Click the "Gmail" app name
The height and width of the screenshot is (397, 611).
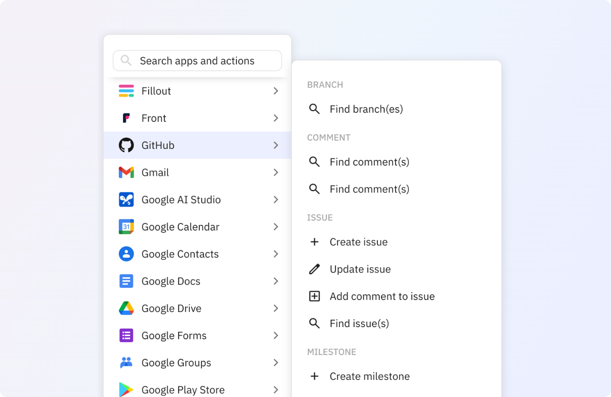point(155,172)
